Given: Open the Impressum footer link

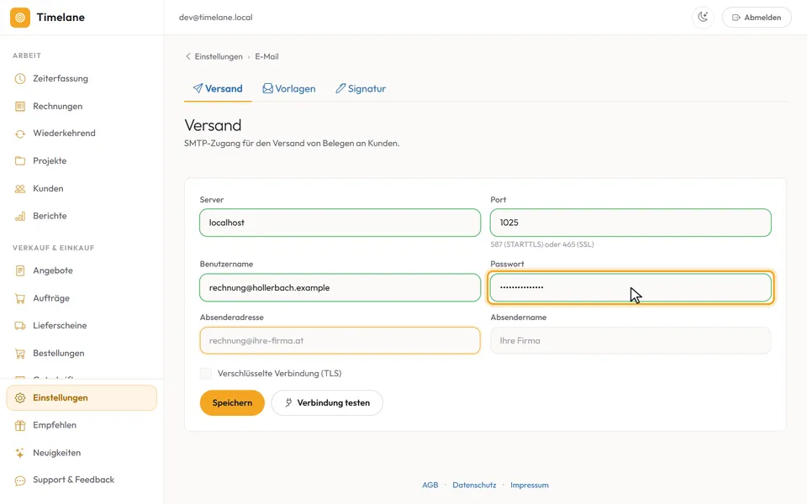Looking at the screenshot, I should (x=530, y=485).
